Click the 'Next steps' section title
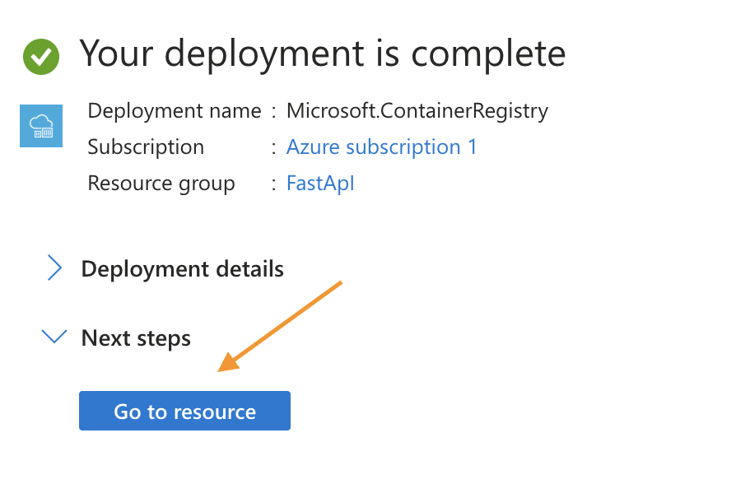This screenshot has height=484, width=736. [136, 338]
